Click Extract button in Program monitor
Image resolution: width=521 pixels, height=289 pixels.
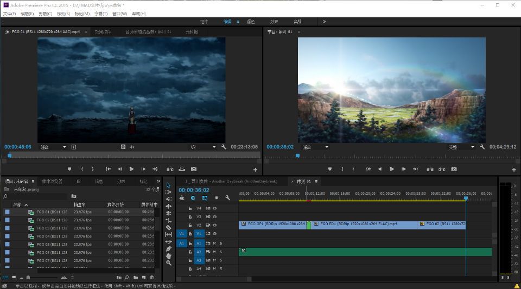click(x=442, y=169)
